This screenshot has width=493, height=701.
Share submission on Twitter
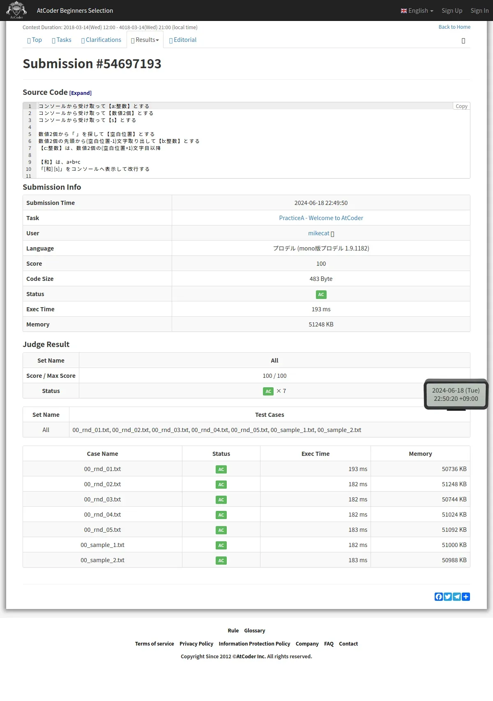coord(448,597)
